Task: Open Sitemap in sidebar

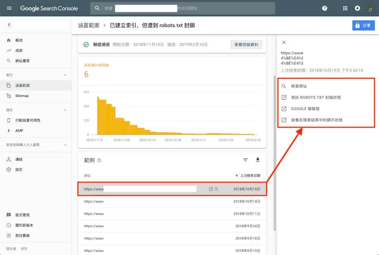Action: coord(36,96)
